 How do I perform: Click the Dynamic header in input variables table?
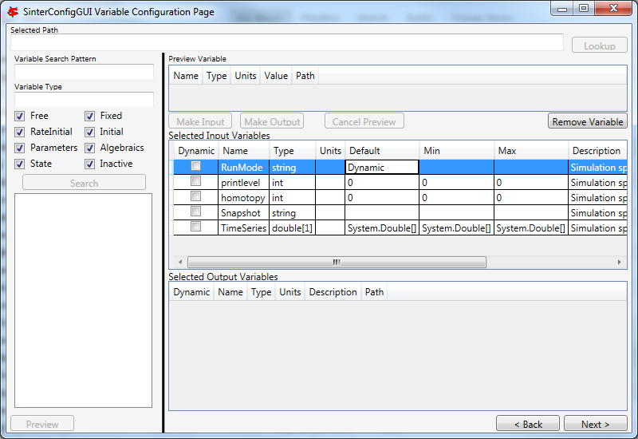(x=195, y=151)
